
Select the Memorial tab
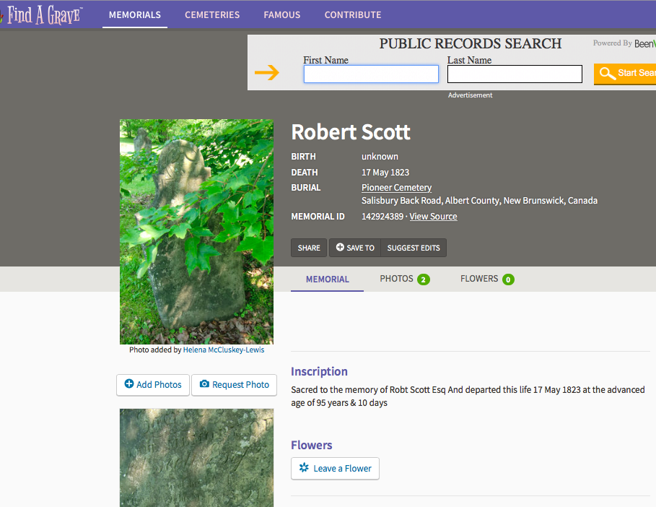point(327,279)
